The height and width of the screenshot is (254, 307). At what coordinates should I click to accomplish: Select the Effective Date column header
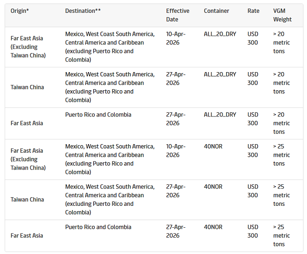tap(178, 15)
